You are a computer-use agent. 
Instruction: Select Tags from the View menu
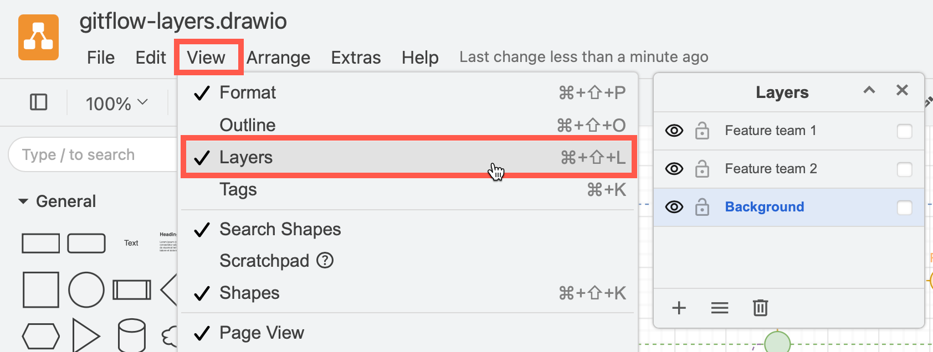tap(238, 189)
